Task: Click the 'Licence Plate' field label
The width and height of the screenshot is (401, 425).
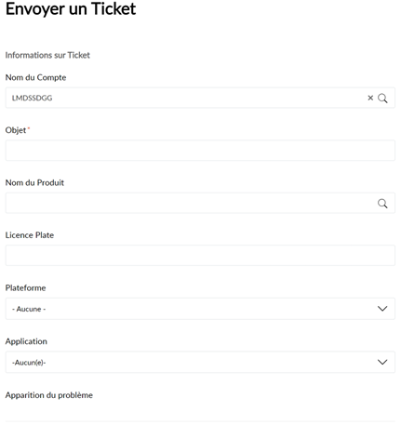Action: 30,235
